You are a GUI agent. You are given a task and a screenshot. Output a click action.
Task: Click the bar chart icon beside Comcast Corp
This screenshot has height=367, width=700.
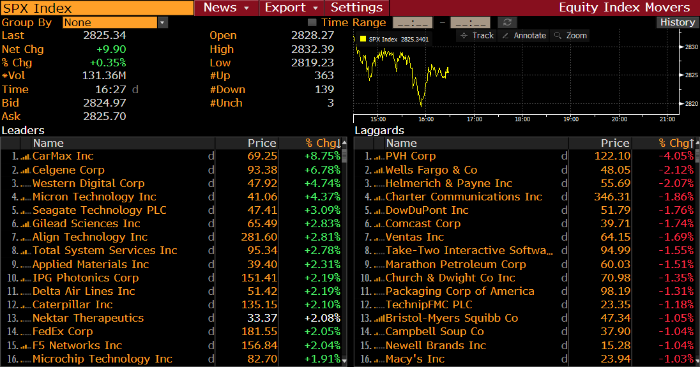click(x=379, y=224)
